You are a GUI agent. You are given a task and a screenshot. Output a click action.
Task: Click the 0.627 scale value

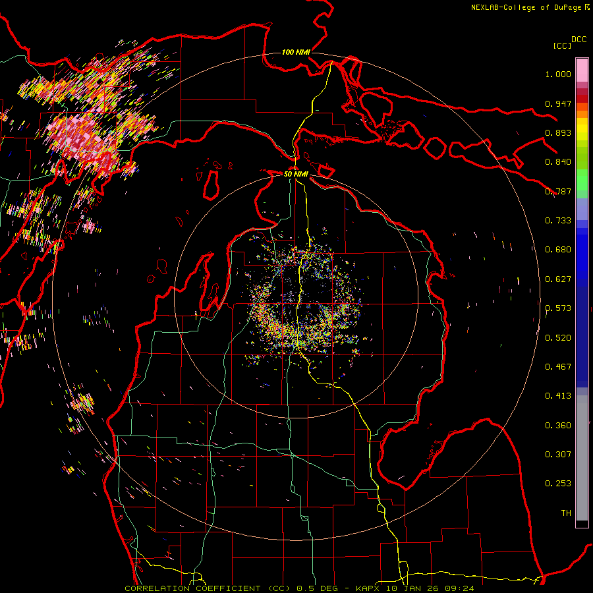(x=558, y=279)
